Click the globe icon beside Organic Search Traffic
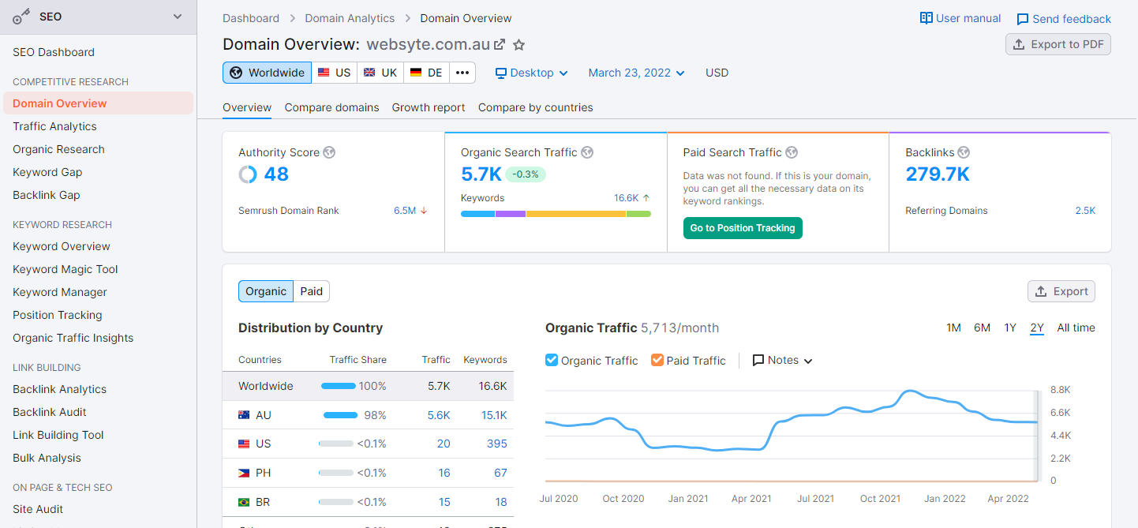The image size is (1138, 528). tap(587, 152)
